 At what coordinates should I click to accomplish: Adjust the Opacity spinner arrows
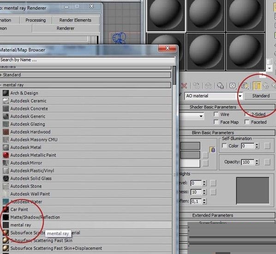[257, 162]
